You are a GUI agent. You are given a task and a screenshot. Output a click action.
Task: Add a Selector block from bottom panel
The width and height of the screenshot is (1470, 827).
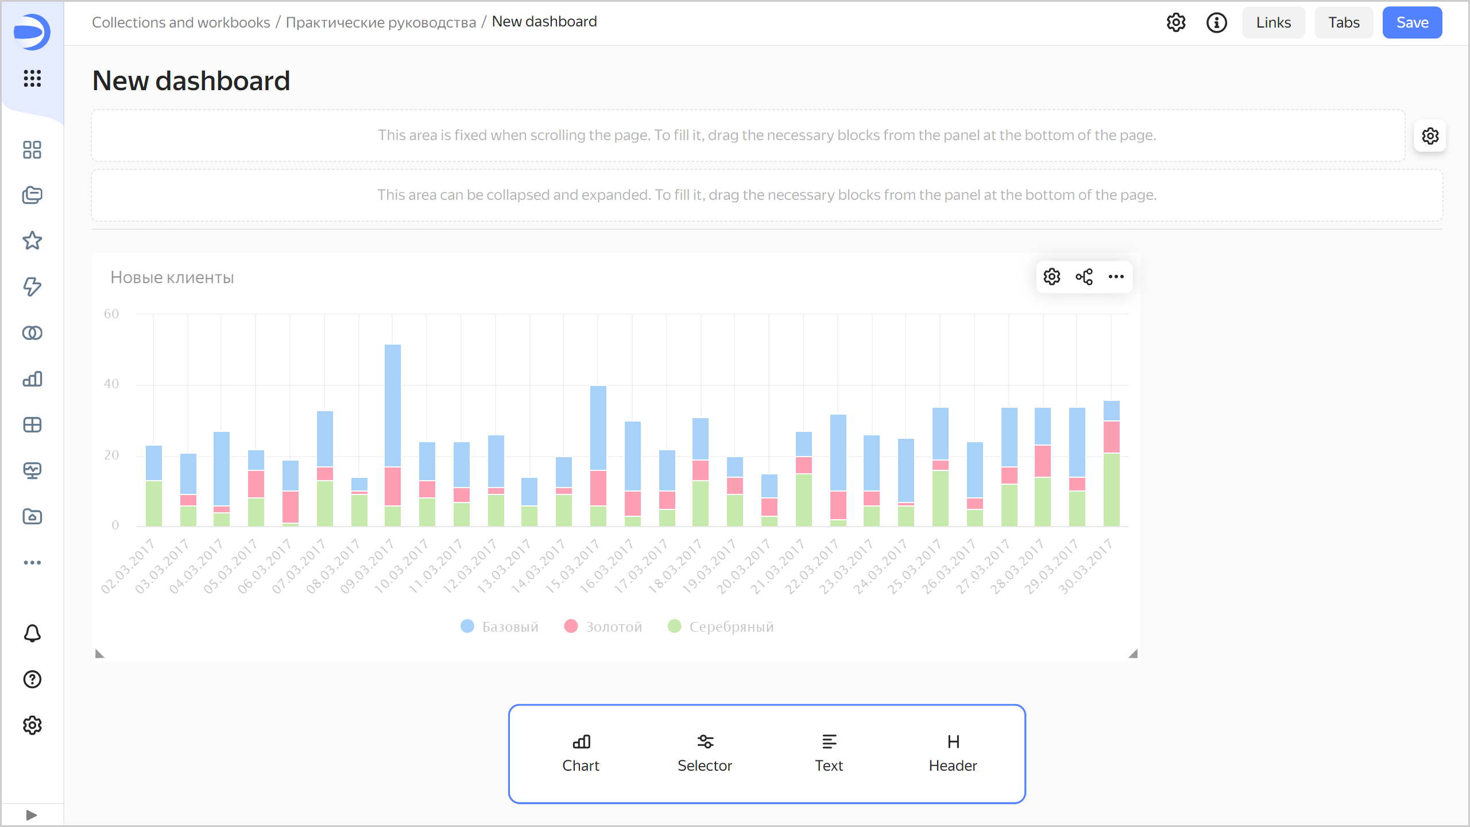705,752
